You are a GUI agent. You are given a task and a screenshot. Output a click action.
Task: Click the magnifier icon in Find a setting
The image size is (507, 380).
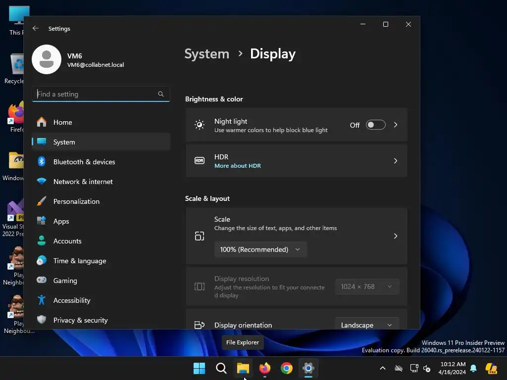pyautogui.click(x=161, y=94)
